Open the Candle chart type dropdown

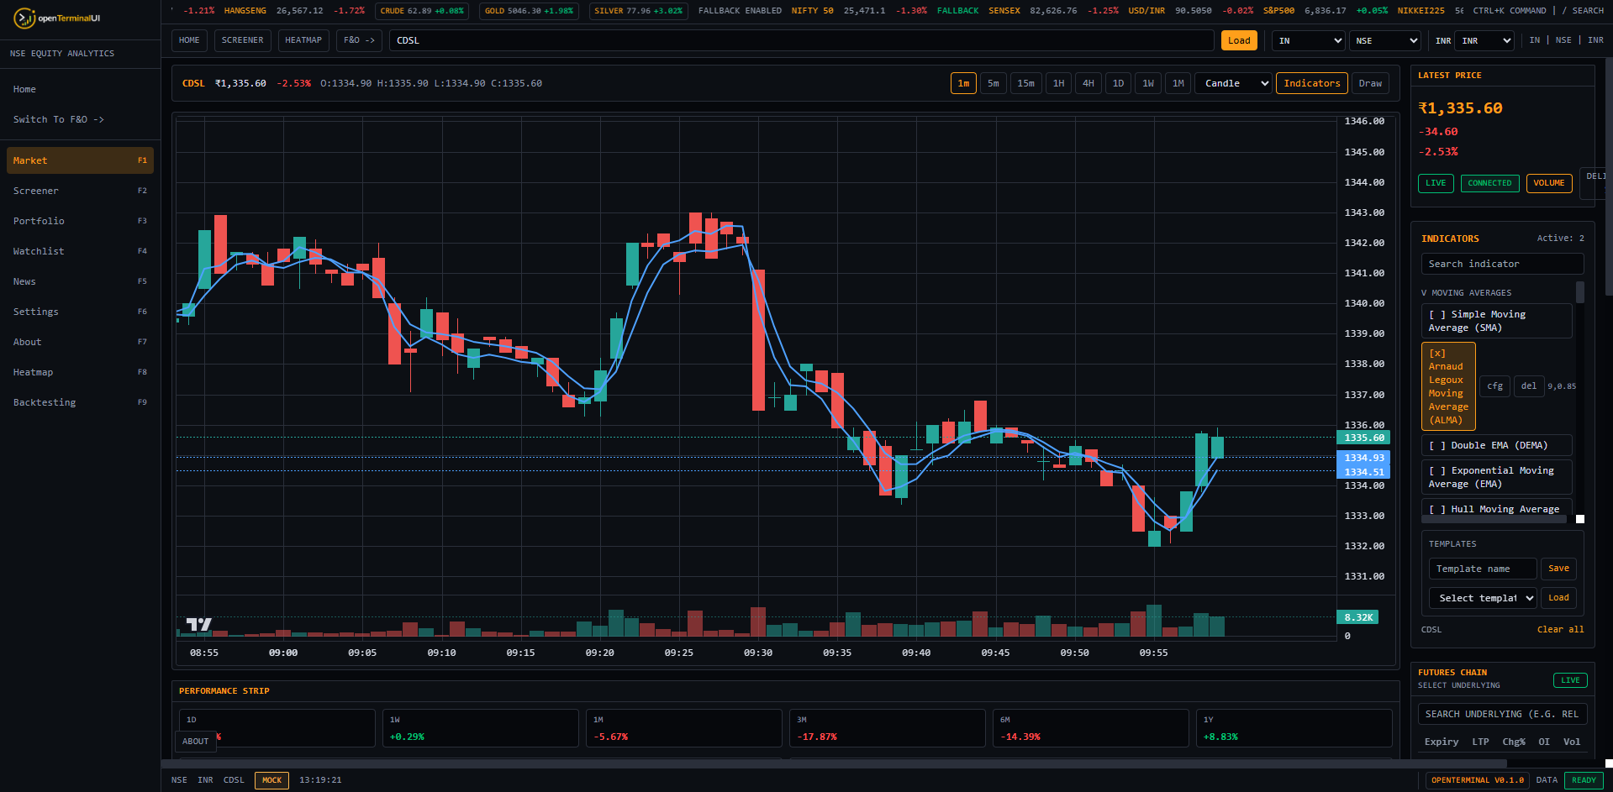[x=1234, y=83]
